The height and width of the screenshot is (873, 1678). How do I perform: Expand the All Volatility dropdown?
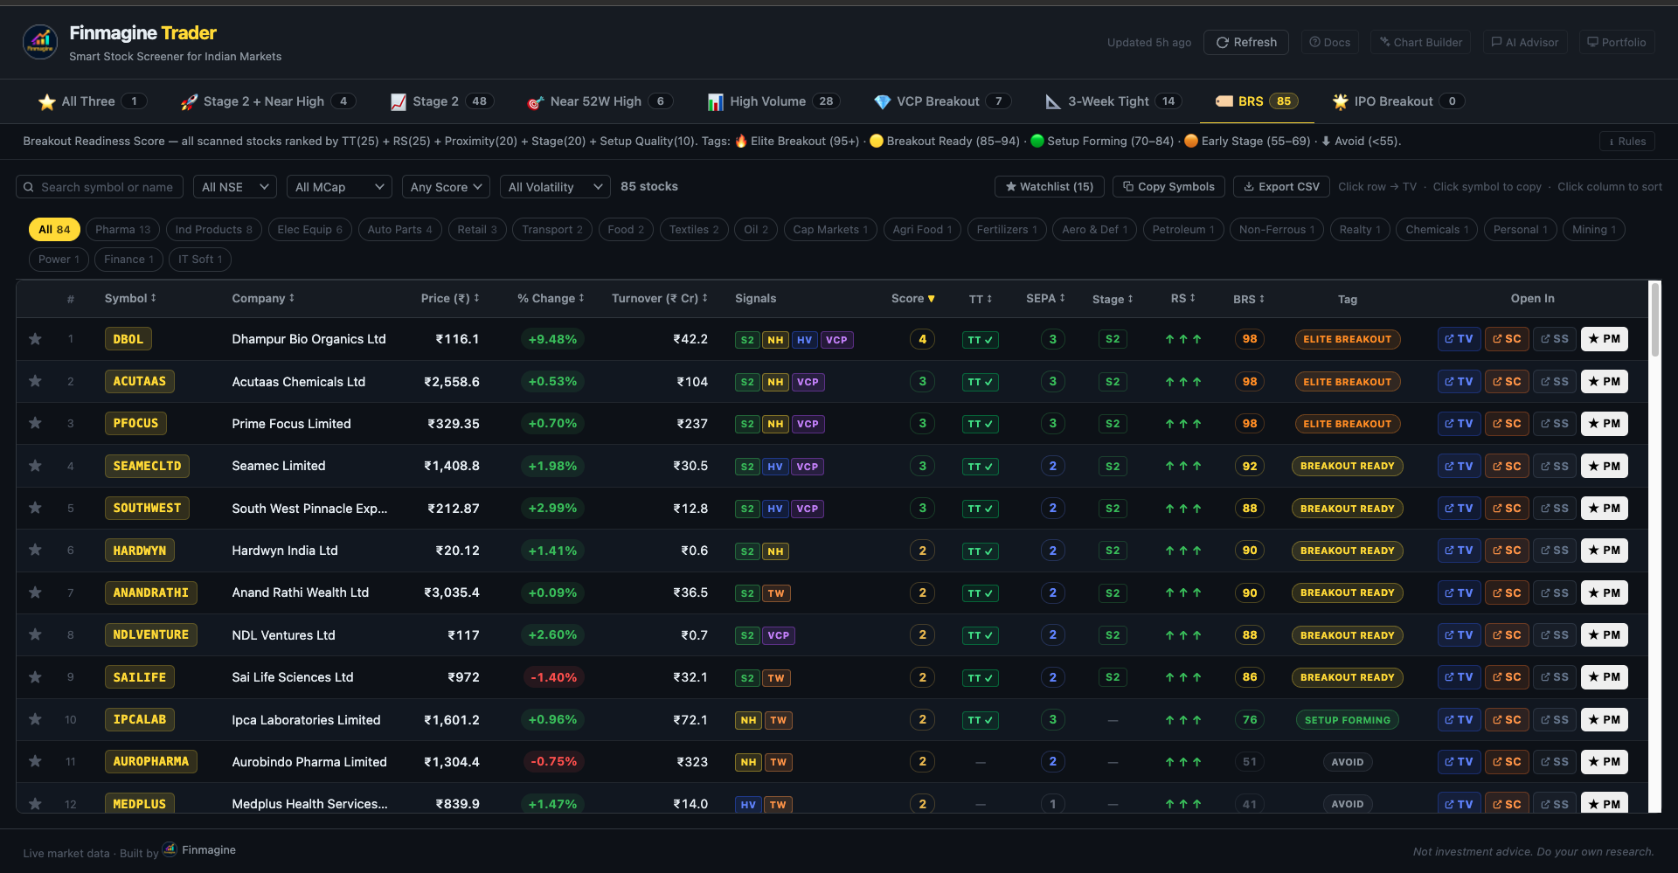tap(555, 187)
